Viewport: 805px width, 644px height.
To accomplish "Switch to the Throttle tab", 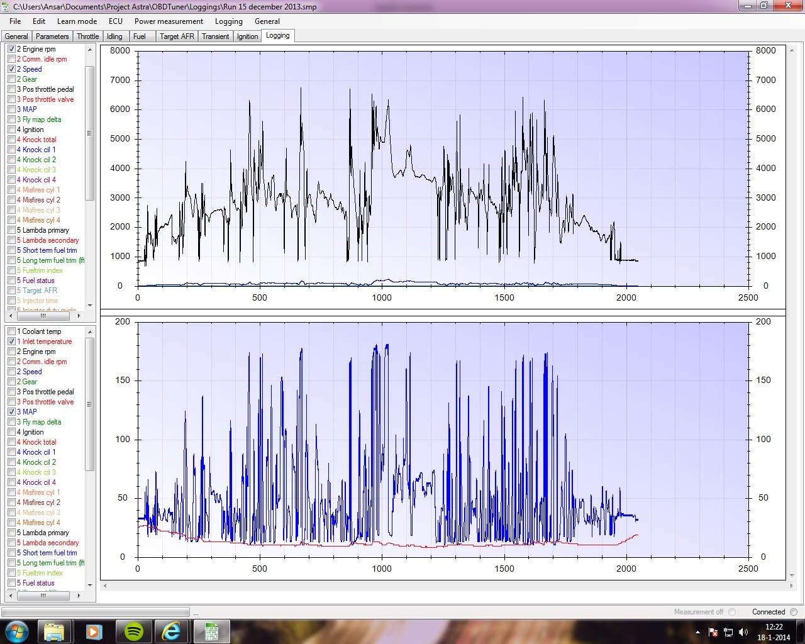I will [x=88, y=36].
